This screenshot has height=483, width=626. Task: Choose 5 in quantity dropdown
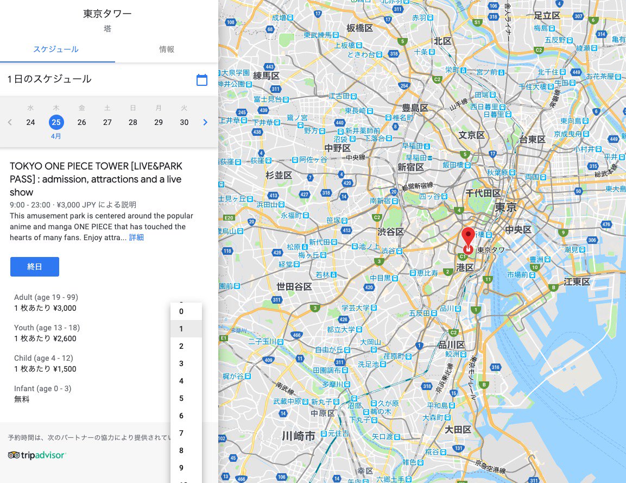186,398
